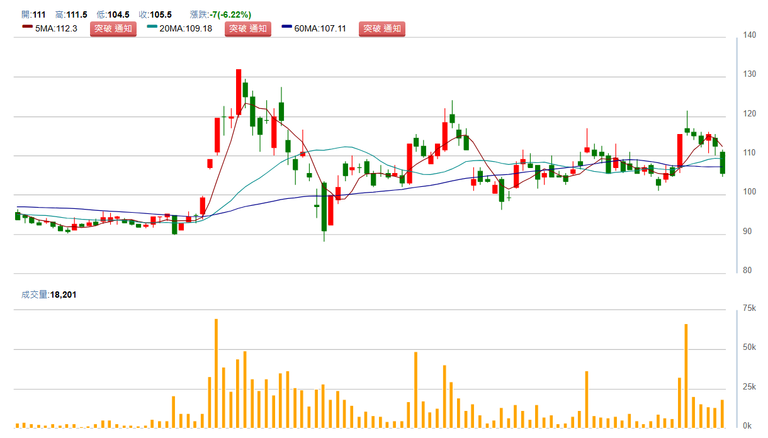Image resolution: width=768 pixels, height=438 pixels.
Task: Select the 5MA:112.3 legend label
Action: click(57, 28)
